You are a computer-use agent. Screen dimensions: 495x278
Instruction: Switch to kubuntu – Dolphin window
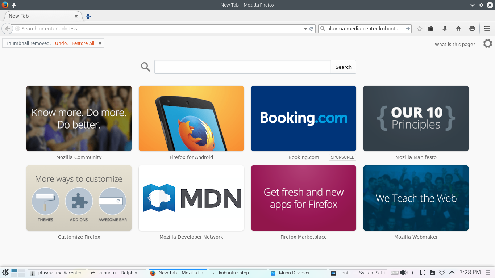click(117, 273)
